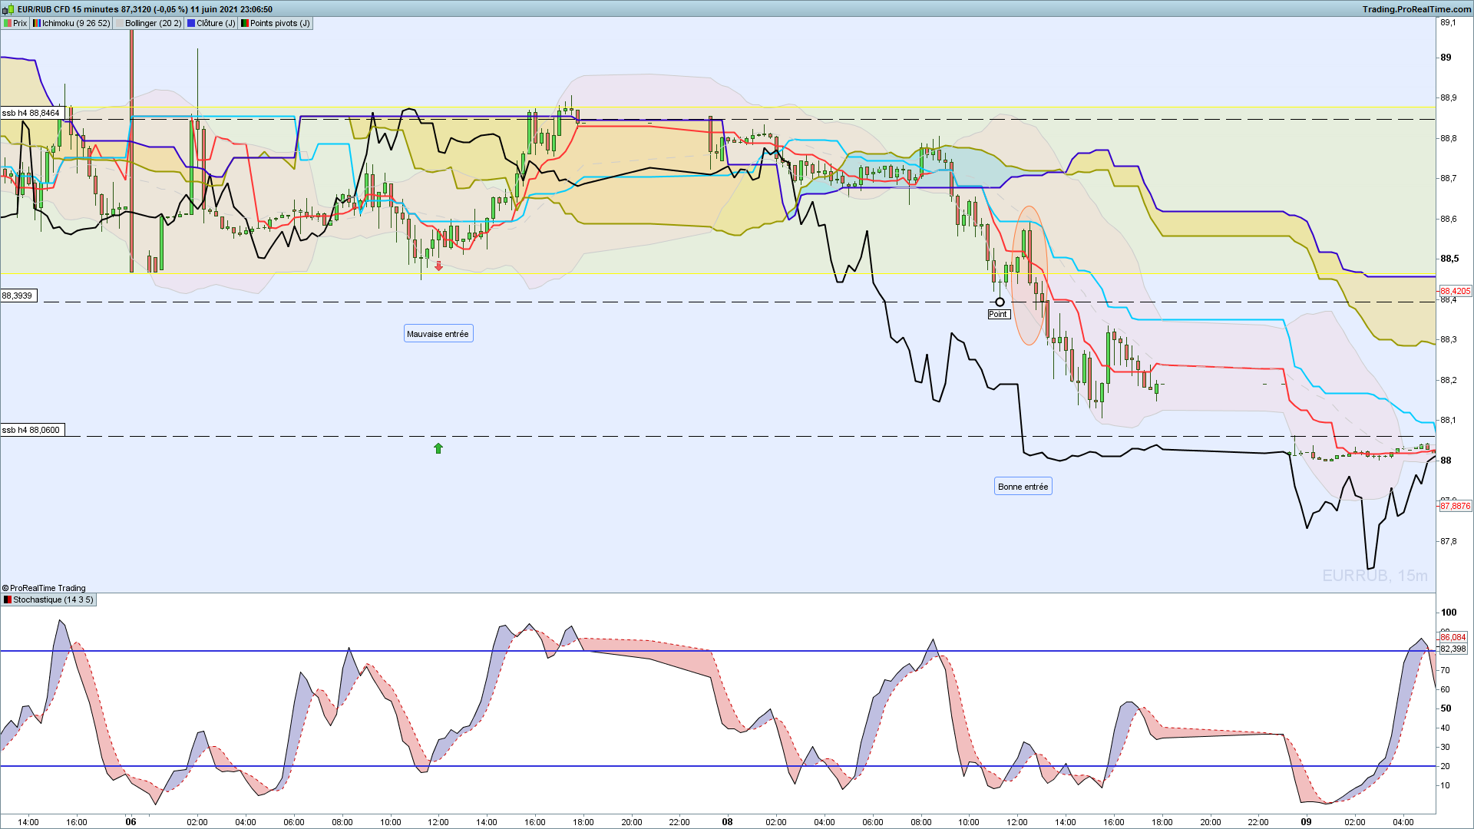The image size is (1474, 829).
Task: Click the 87,8 price level on the scale
Action: pos(1448,541)
